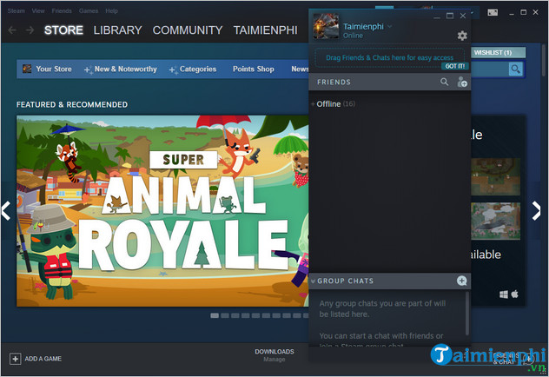Show previous featured game carousel arrow

tap(6, 211)
